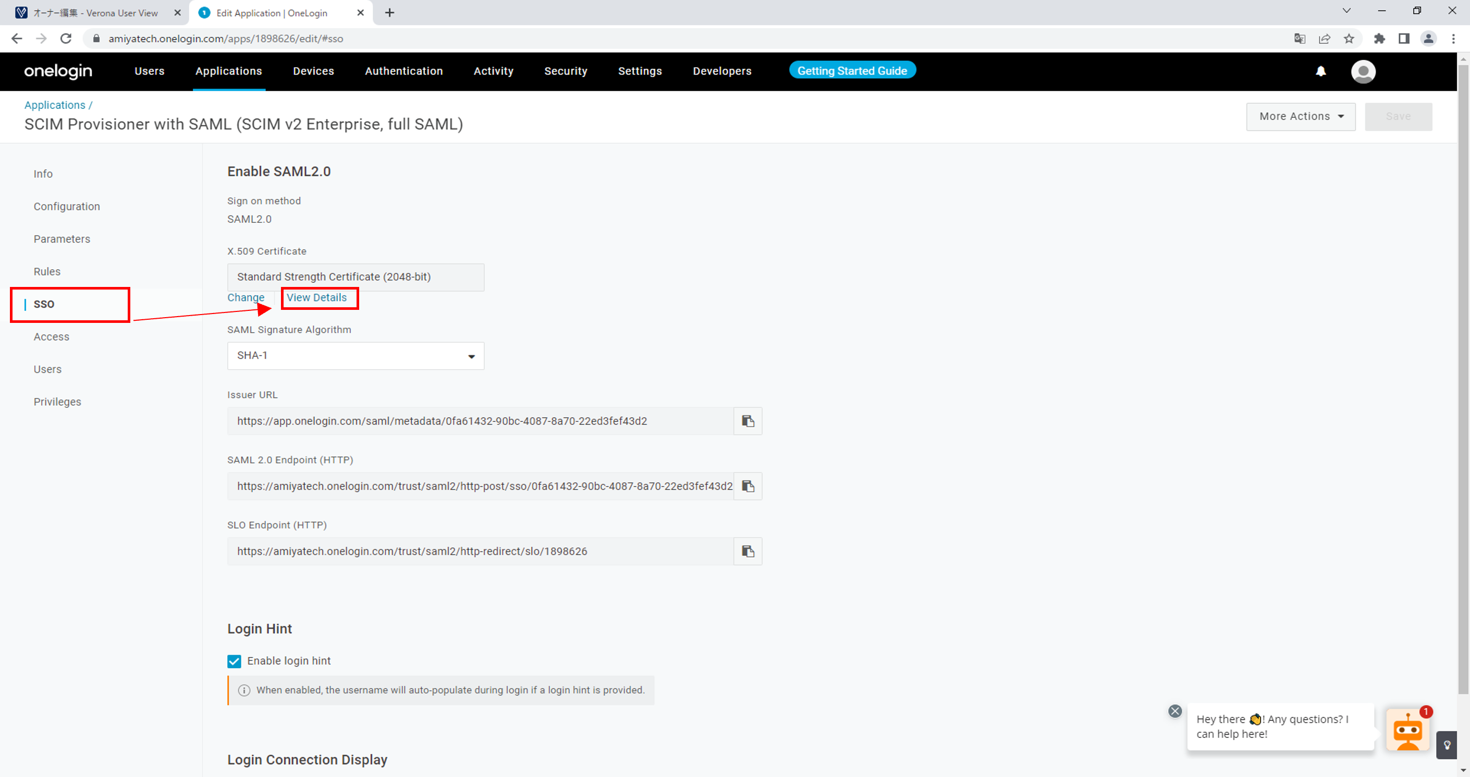Screen dimensions: 1470x777
Task: Copy the Issuer URL to clipboard
Action: pyautogui.click(x=748, y=421)
